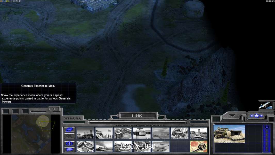Click the rank star on experience bar

tap(267, 127)
